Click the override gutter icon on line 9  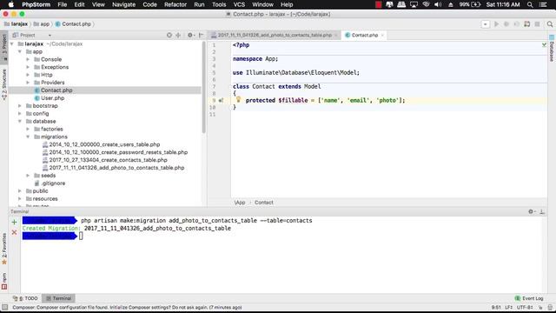click(221, 101)
